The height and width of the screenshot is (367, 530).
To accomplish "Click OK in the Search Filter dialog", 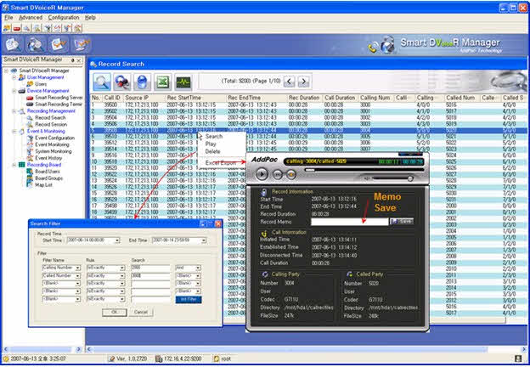I will coord(116,312).
